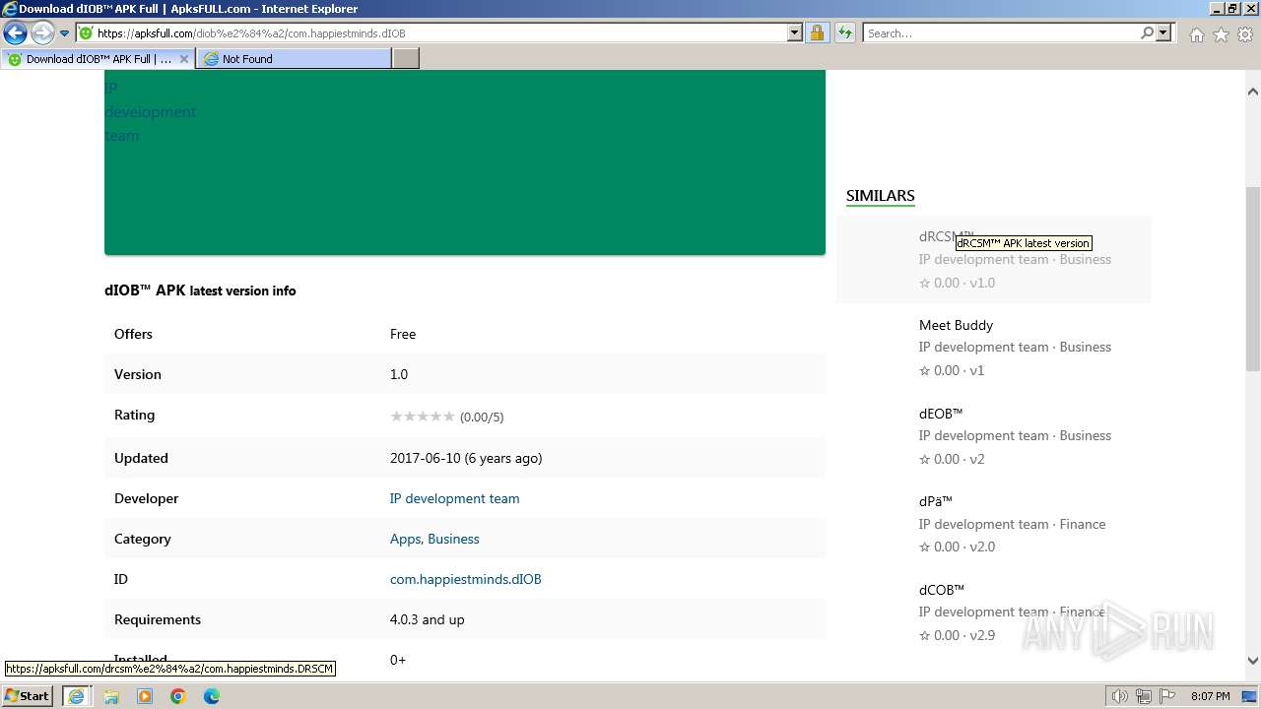Open the com.happiestminds.dIOB ID link
This screenshot has width=1261, height=709.
click(465, 579)
